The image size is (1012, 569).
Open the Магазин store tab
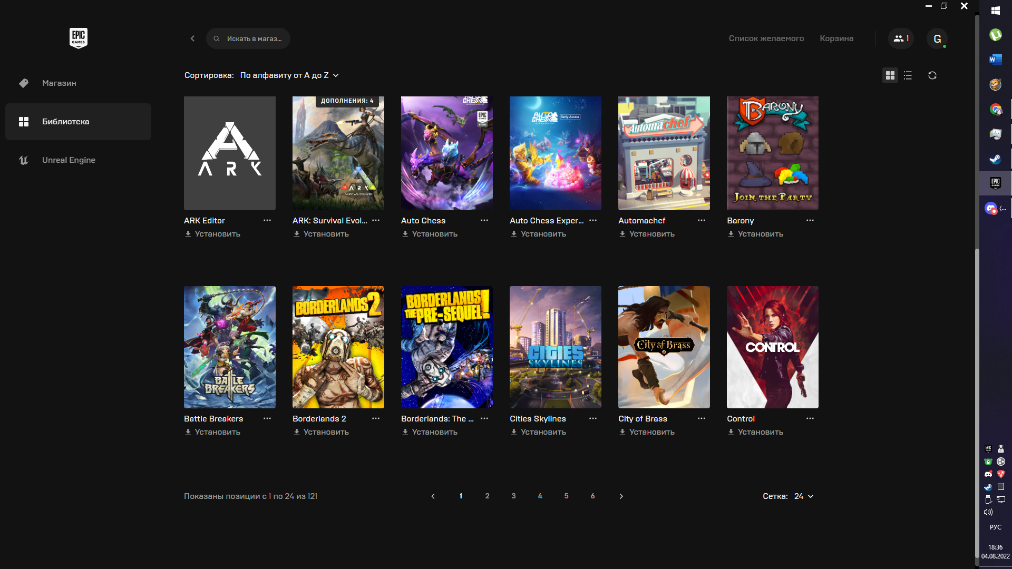click(78, 83)
